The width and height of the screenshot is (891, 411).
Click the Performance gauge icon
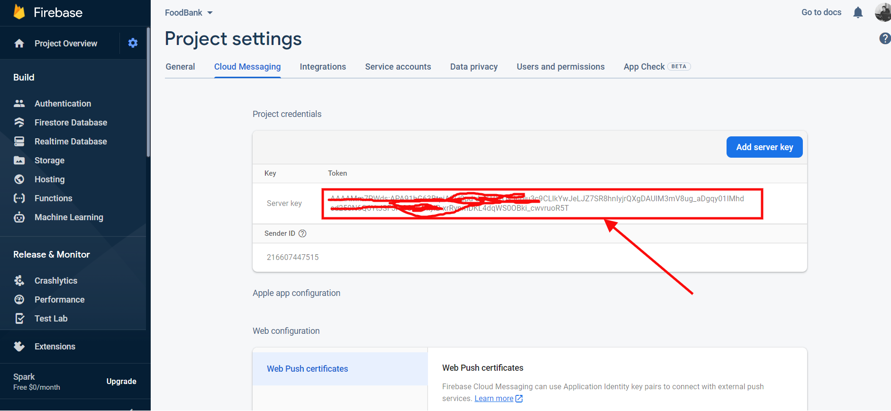(x=19, y=299)
